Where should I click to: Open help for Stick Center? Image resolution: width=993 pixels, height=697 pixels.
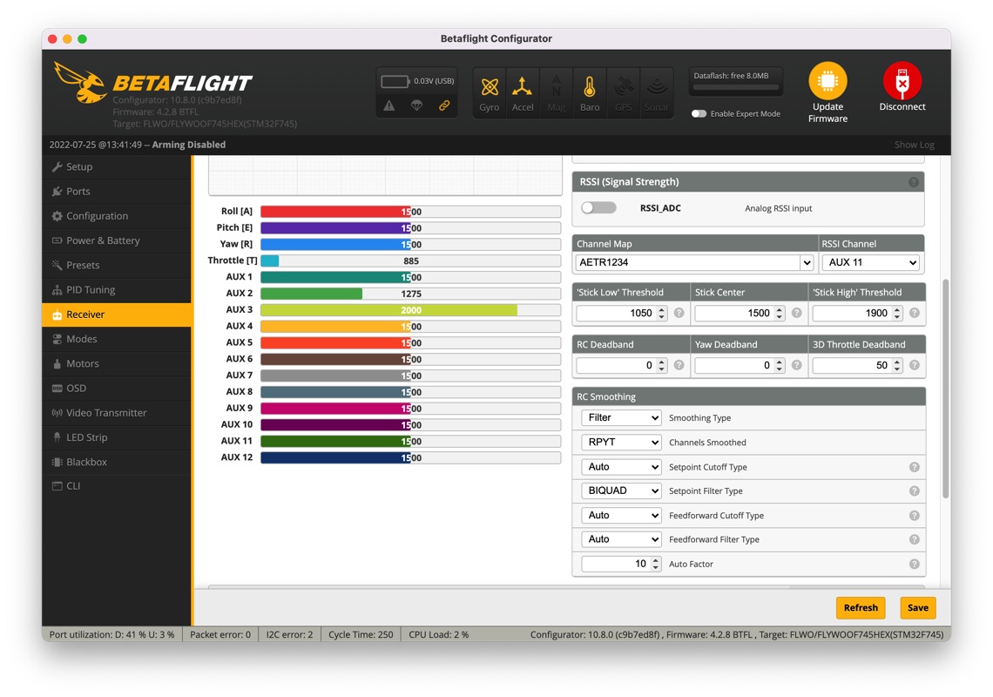[797, 313]
